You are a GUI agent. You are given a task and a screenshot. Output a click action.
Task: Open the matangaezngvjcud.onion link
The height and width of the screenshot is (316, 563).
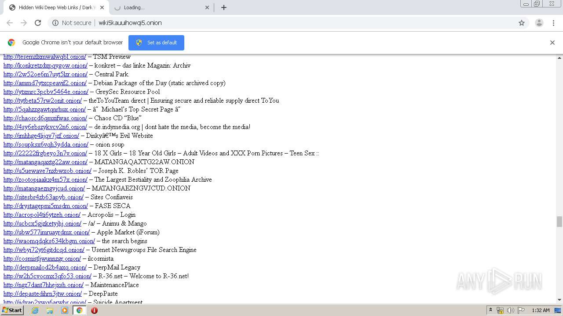point(44,188)
